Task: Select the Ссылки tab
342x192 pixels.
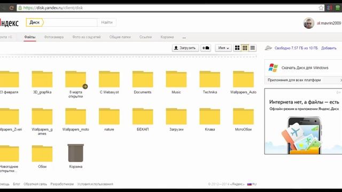Action: click(145, 37)
